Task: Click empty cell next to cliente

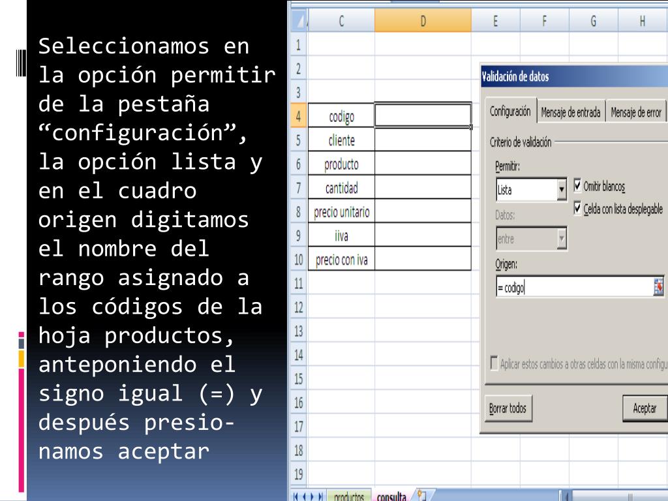Action: (x=423, y=140)
